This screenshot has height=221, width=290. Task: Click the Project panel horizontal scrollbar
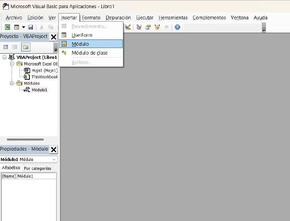click(x=25, y=139)
